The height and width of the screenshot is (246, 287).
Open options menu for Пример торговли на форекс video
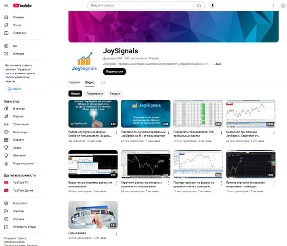click(x=221, y=183)
